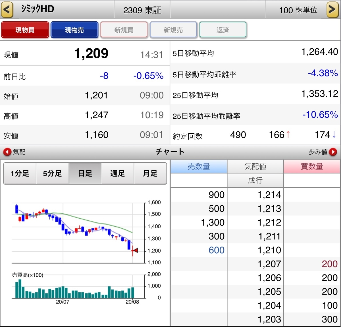Switch chart to 1分足

(20, 173)
